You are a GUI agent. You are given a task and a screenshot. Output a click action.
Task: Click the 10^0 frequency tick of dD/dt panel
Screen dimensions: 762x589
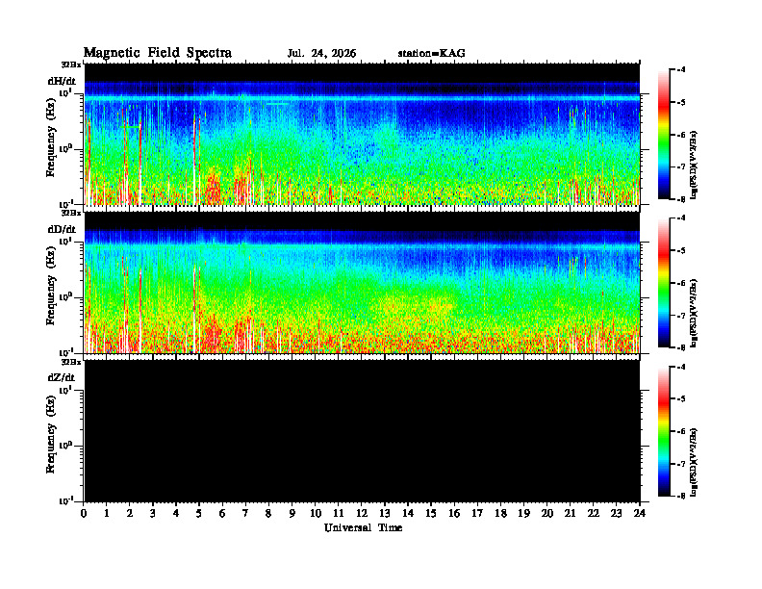[65, 297]
